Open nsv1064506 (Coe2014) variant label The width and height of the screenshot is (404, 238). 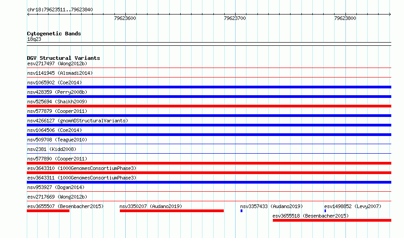[x=54, y=130]
